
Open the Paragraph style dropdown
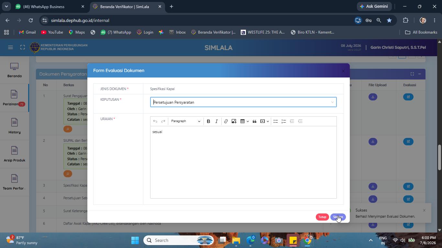(185, 121)
